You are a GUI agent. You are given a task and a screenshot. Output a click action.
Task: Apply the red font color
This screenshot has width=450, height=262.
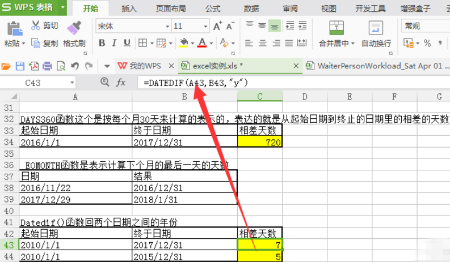pos(202,43)
